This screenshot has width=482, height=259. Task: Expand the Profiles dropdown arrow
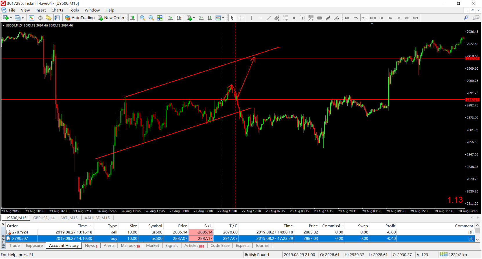(x=23, y=18)
